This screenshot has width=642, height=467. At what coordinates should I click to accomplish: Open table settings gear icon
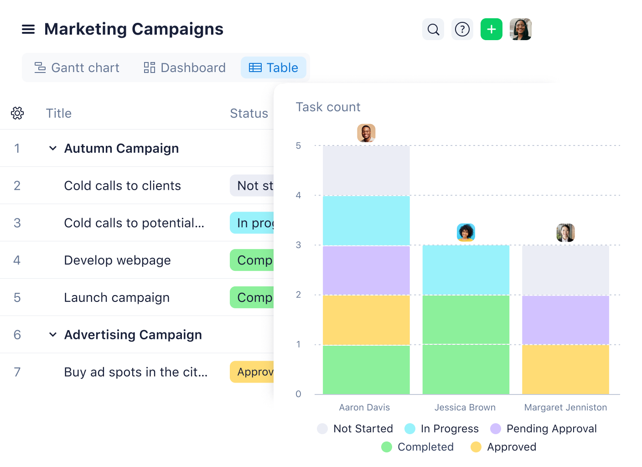(x=17, y=113)
